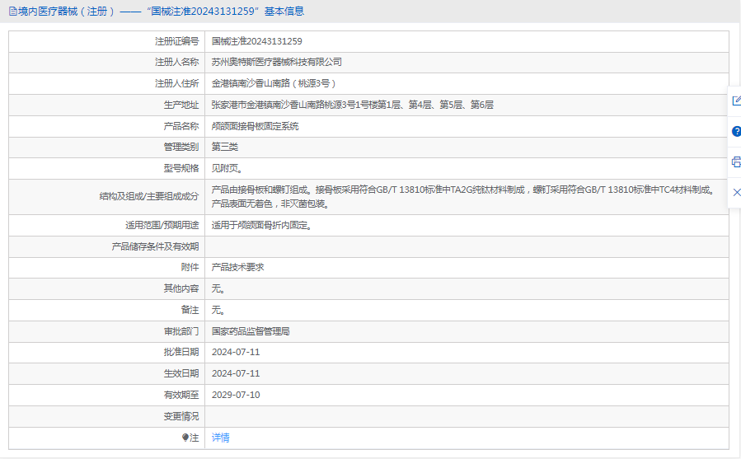Click the 注册证编号 label
Viewport: 741px width, 459px height.
[x=176, y=41]
